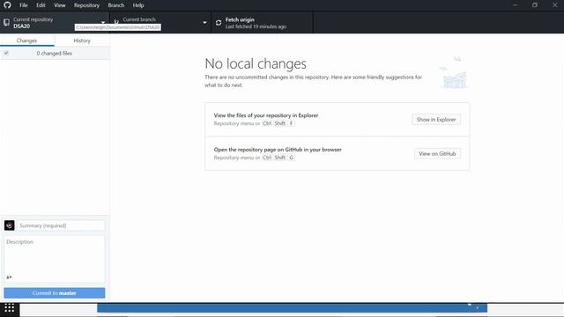The height and width of the screenshot is (317, 564).
Task: Click the repository icon beside DSA20
Action: coord(6,23)
